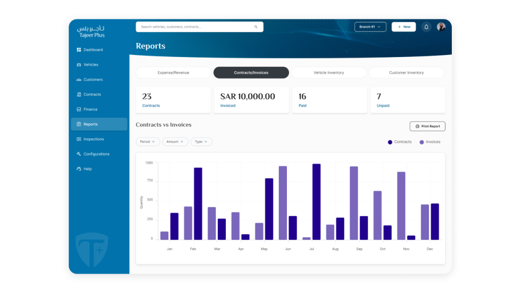Toggle the Contracts legend color dot

click(390, 142)
